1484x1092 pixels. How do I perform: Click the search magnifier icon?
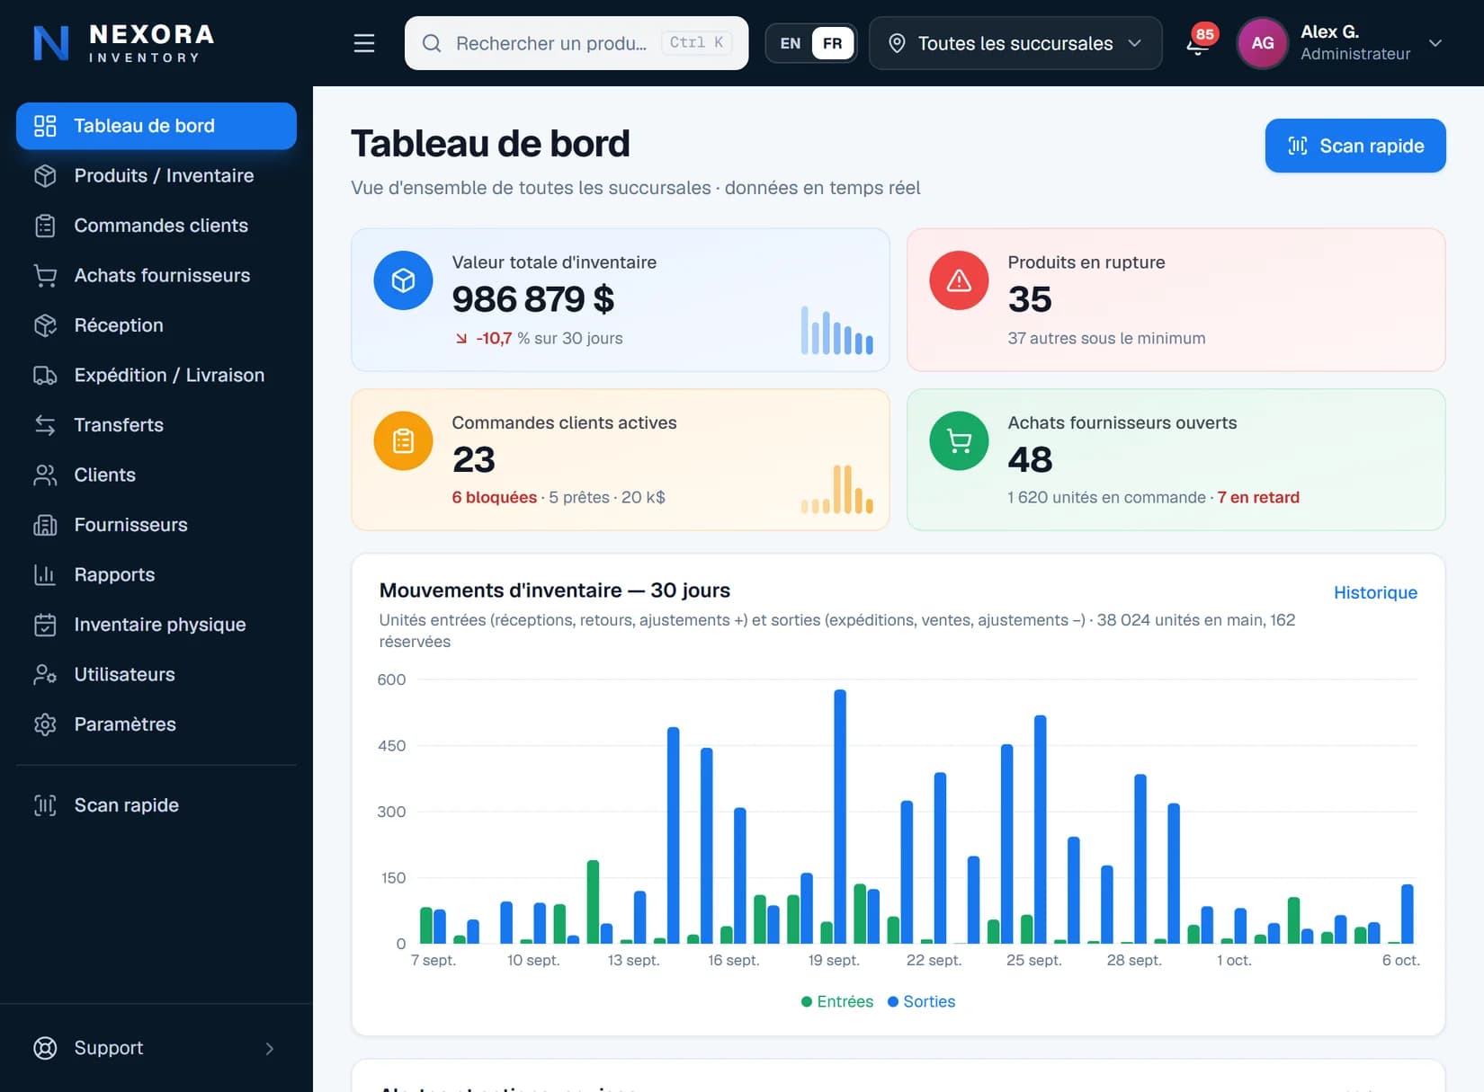(x=432, y=43)
